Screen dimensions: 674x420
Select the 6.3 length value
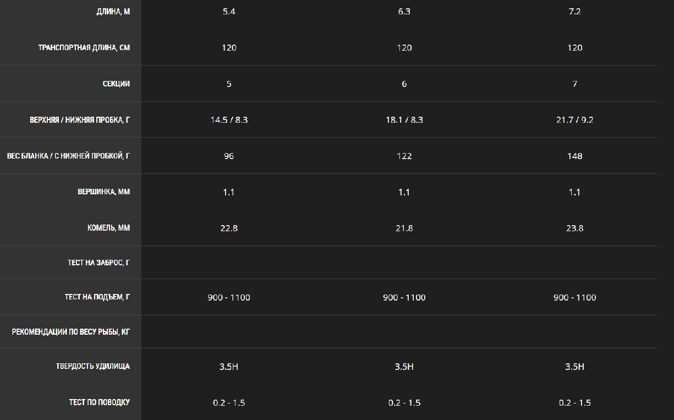pyautogui.click(x=404, y=12)
